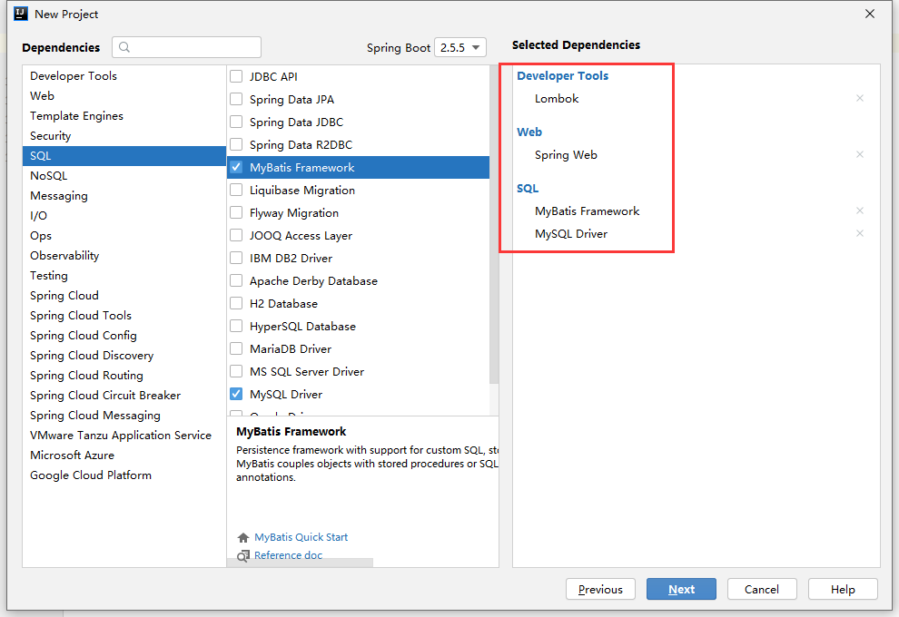Open Spring Cloud Tools category

[124, 316]
